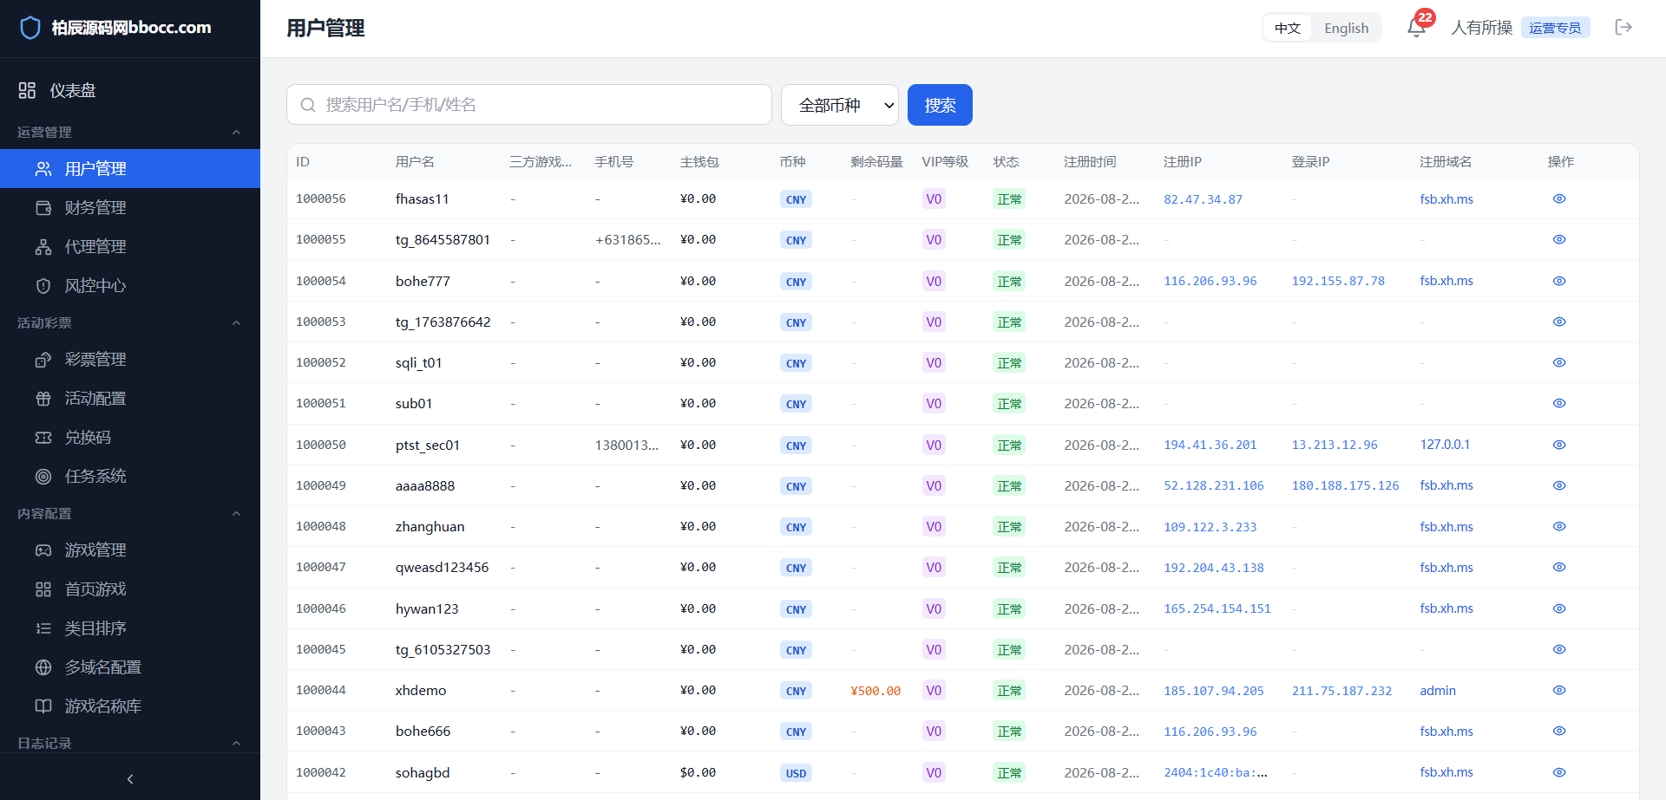The width and height of the screenshot is (1666, 800).
Task: Click the ID cell 1000050
Action: (x=321, y=445)
